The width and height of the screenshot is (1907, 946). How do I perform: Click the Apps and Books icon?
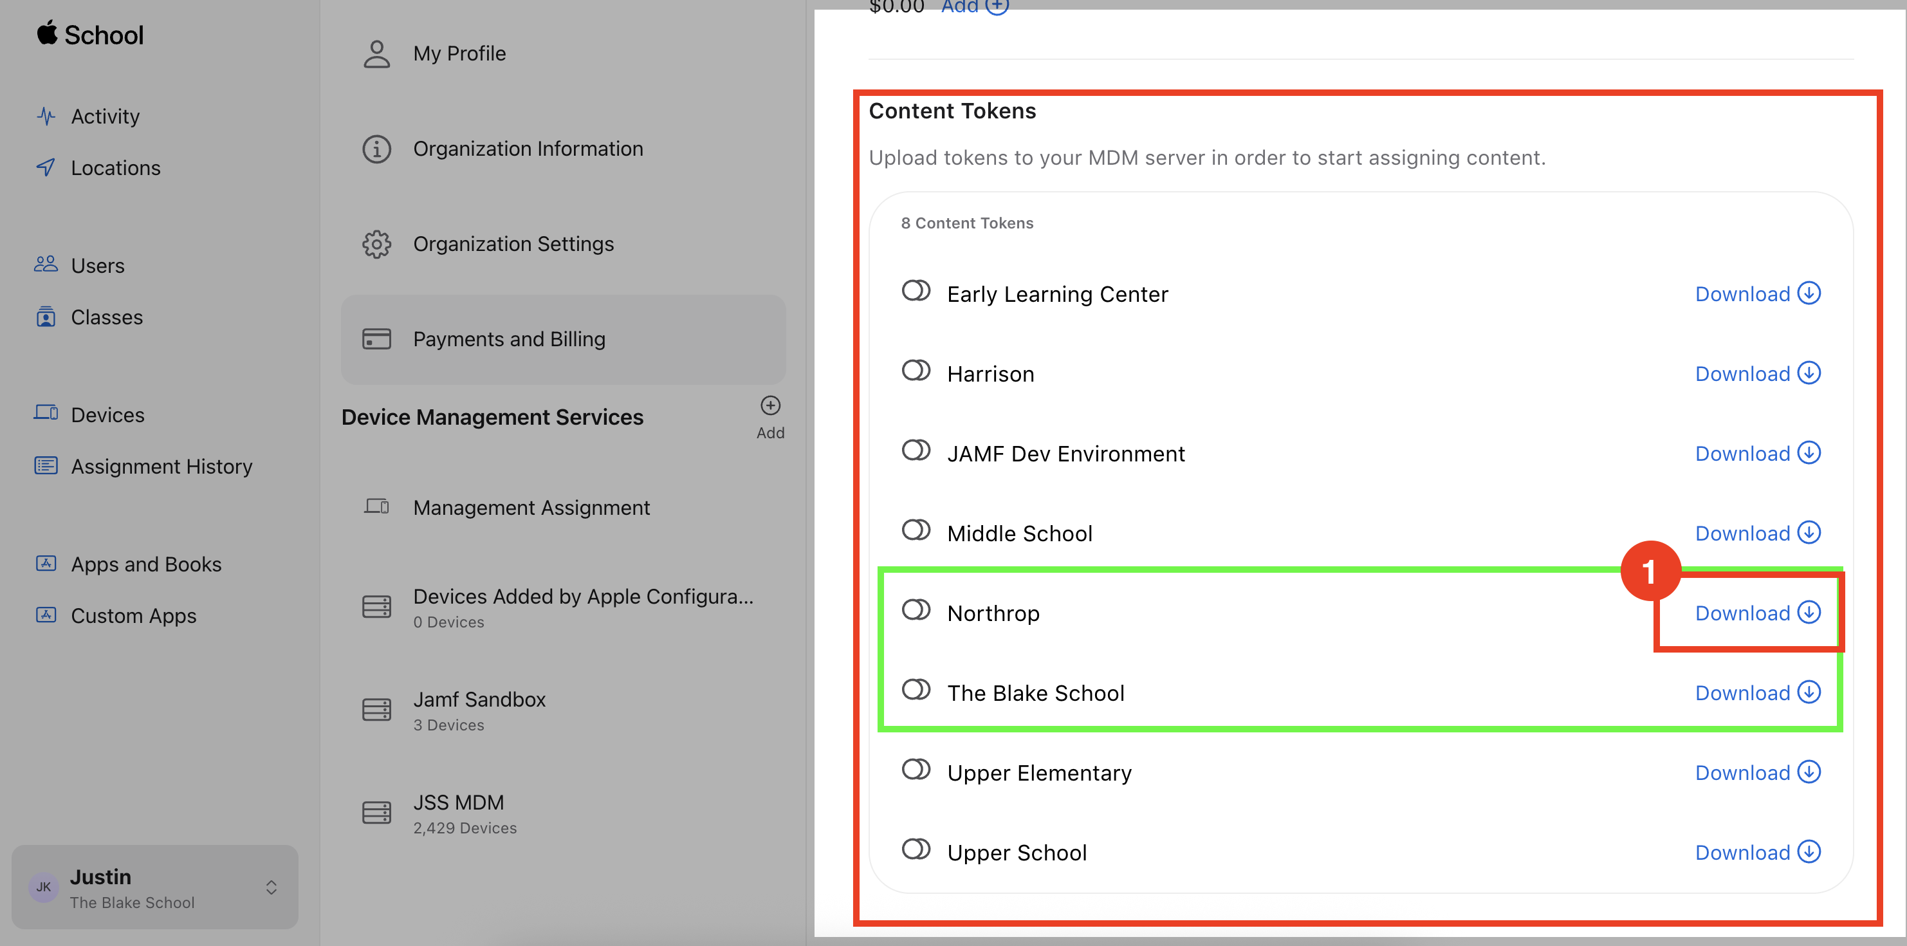click(x=46, y=563)
